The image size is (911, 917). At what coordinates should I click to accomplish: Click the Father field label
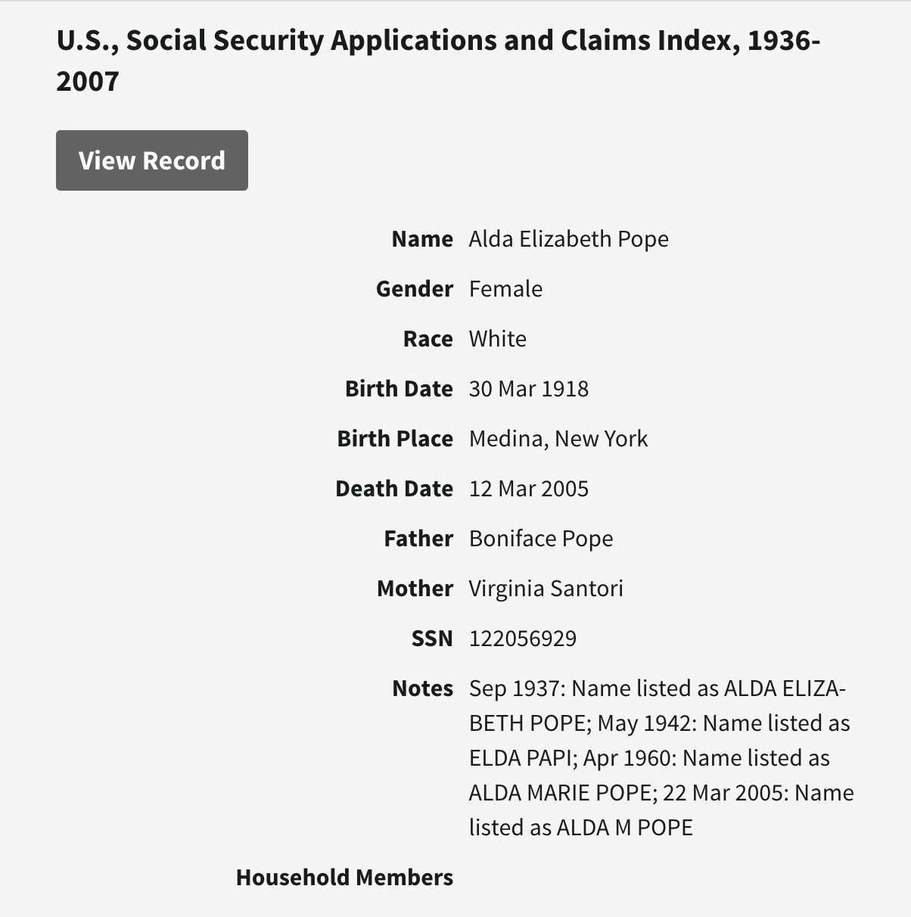click(418, 539)
